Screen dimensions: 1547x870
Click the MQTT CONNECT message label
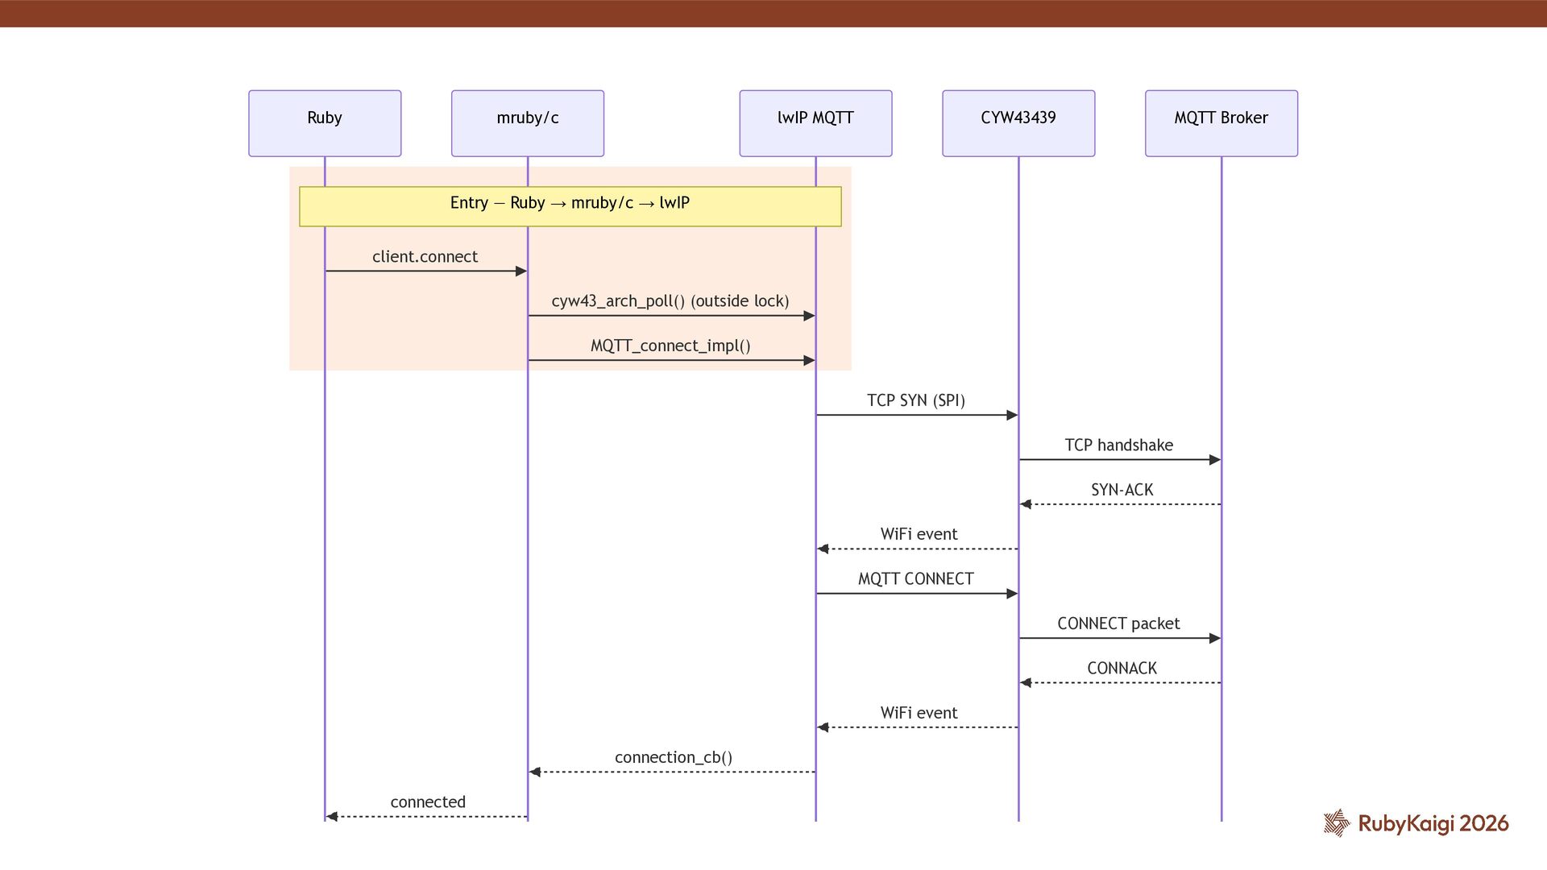(x=915, y=579)
